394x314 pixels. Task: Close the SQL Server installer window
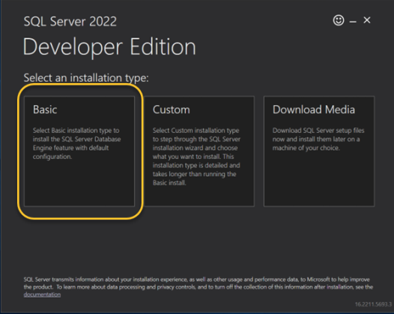(367, 20)
